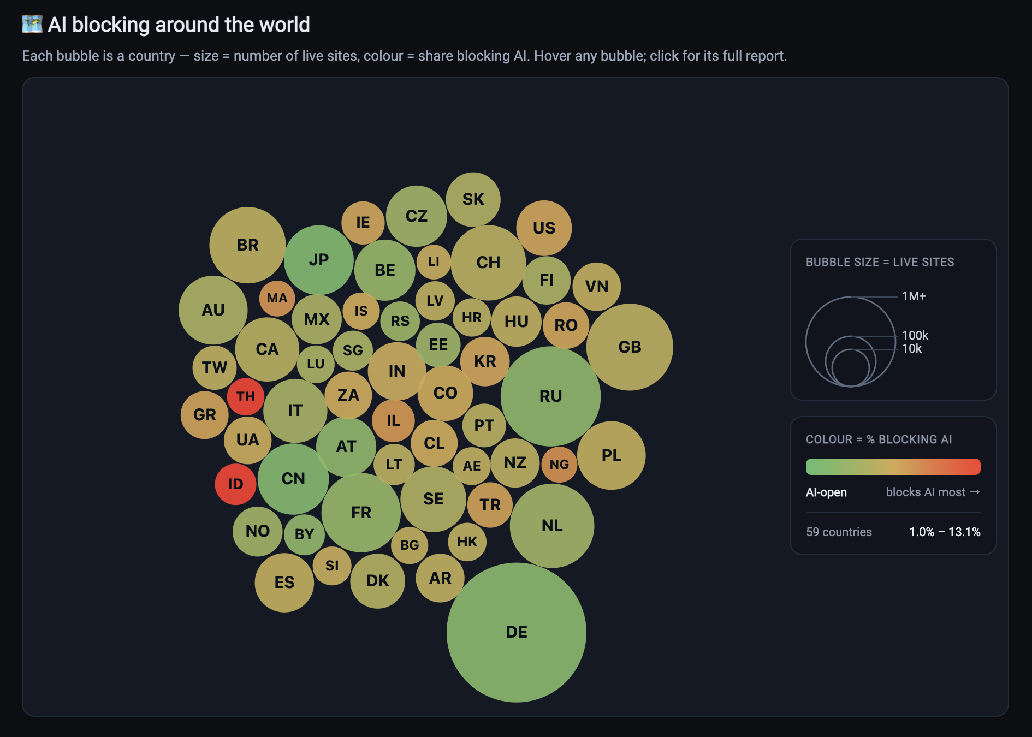1032x737 pixels.
Task: Click the BY country bubble
Action: click(x=304, y=534)
